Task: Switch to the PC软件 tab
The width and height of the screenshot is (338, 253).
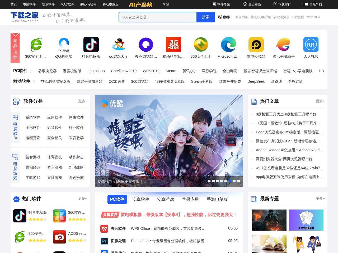Action: 117,200
